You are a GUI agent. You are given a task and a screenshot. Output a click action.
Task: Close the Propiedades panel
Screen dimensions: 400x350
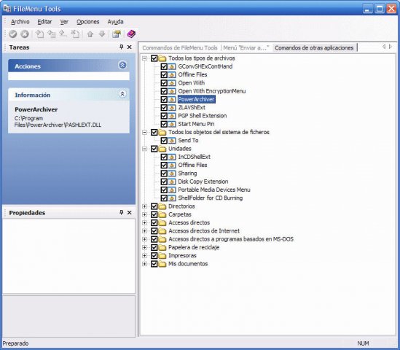click(x=130, y=212)
